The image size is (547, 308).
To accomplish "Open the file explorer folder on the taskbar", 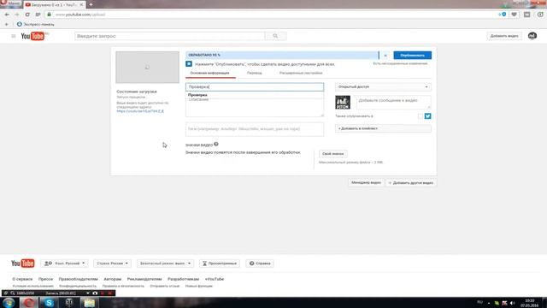I will point(89,302).
